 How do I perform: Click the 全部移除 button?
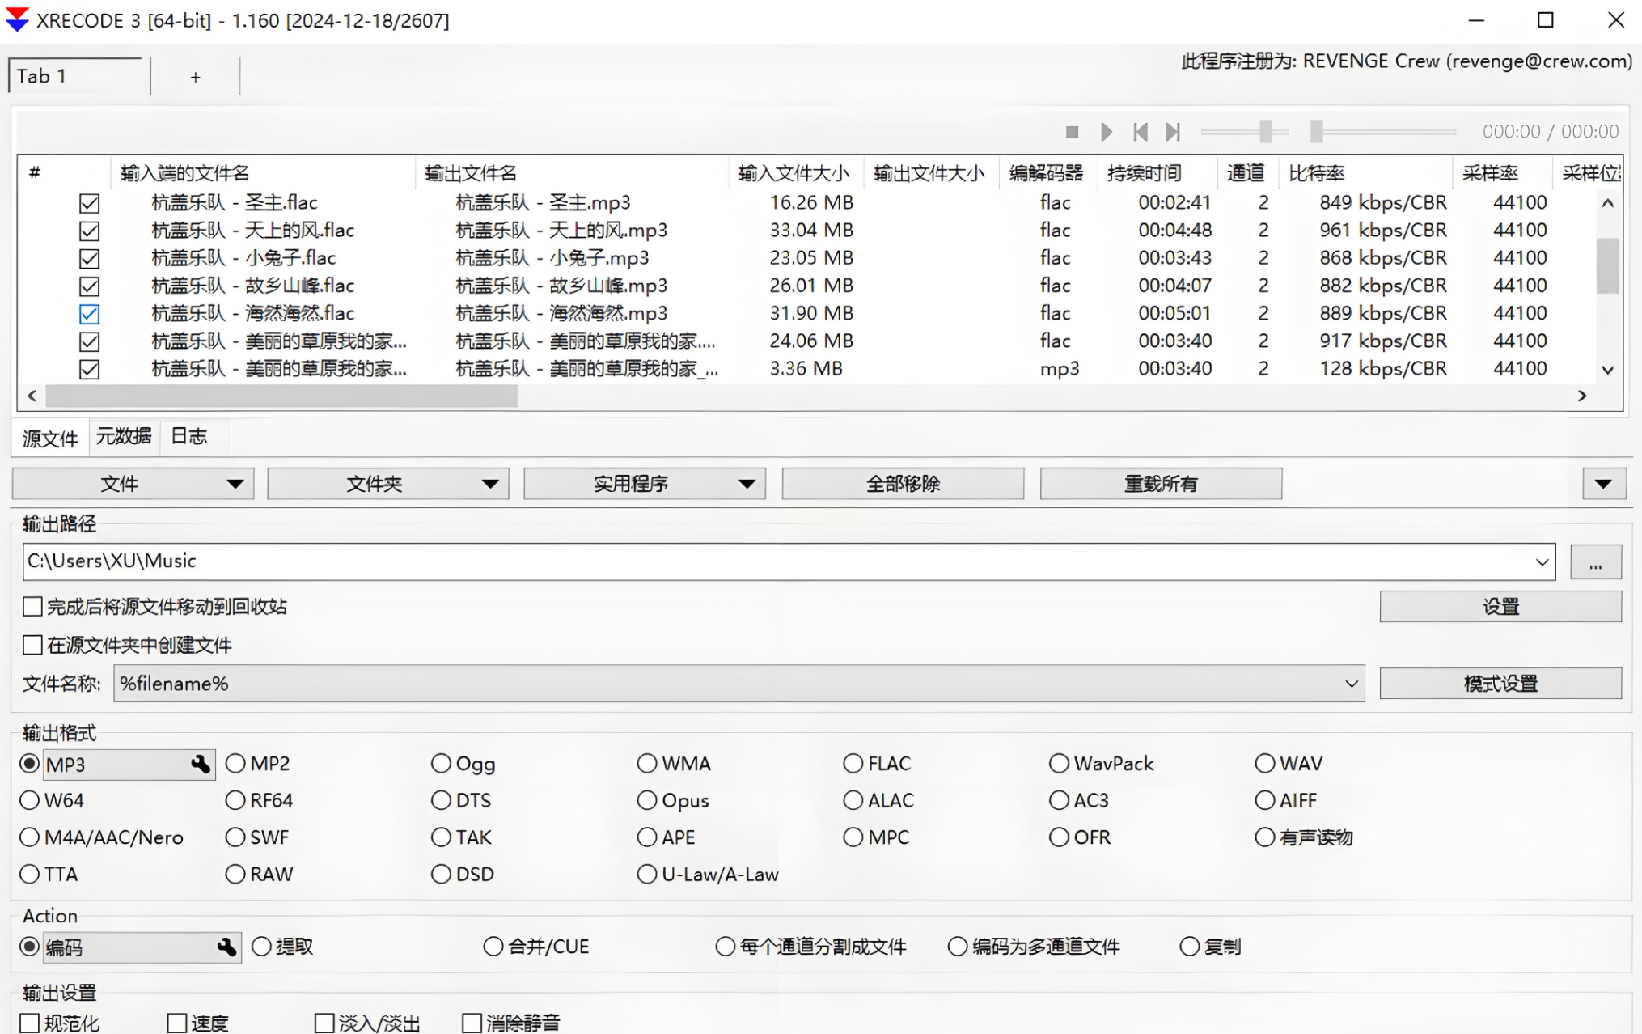tap(903, 484)
